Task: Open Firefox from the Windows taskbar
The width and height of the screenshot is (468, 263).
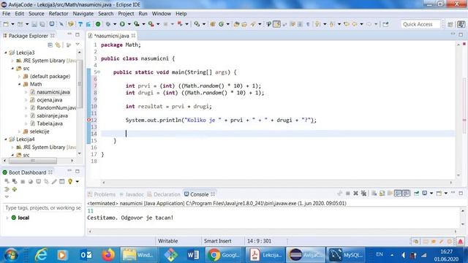Action: click(x=108, y=255)
